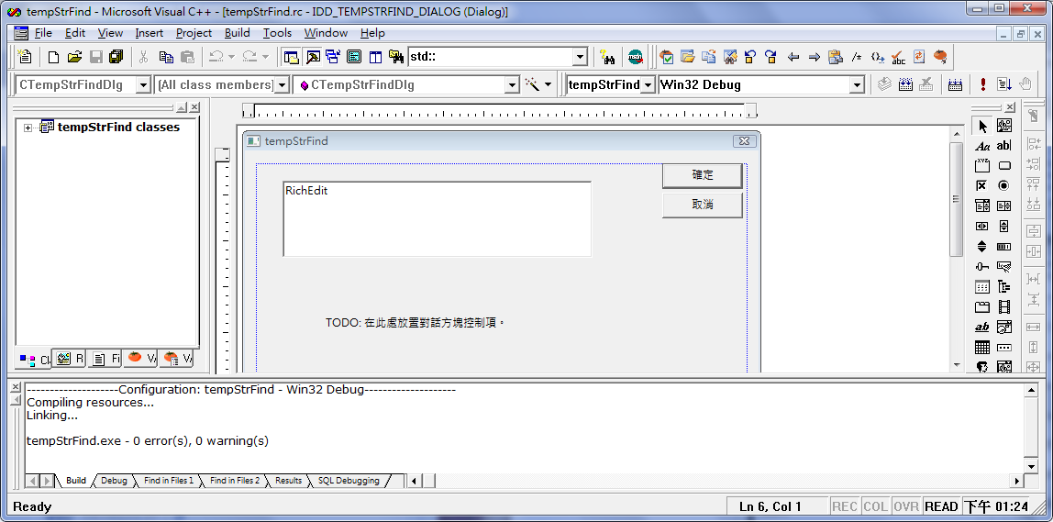Select the Slider control tool
The height and width of the screenshot is (522, 1053).
coord(982,267)
